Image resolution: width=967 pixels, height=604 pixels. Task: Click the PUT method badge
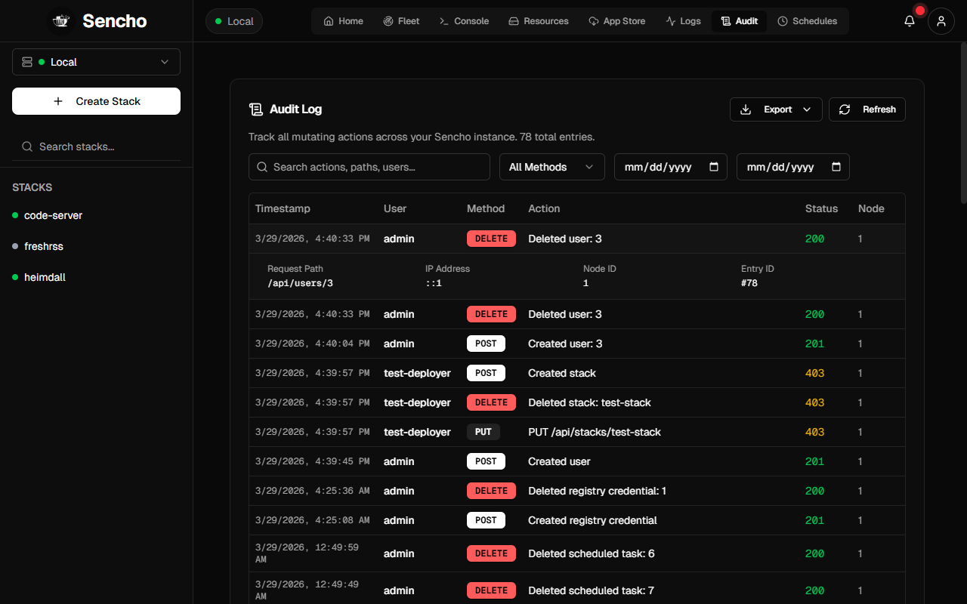[x=483, y=432]
